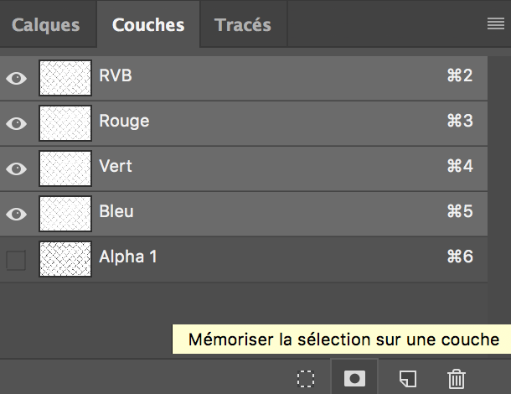Click the Bleu channel thumbnail
Viewport: 511px width, 394px height.
pos(65,213)
